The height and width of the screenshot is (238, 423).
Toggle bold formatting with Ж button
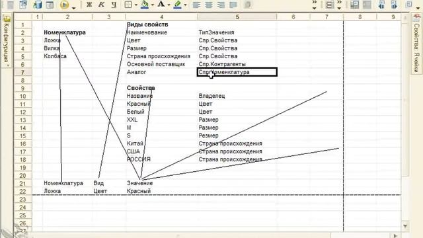[89, 5]
